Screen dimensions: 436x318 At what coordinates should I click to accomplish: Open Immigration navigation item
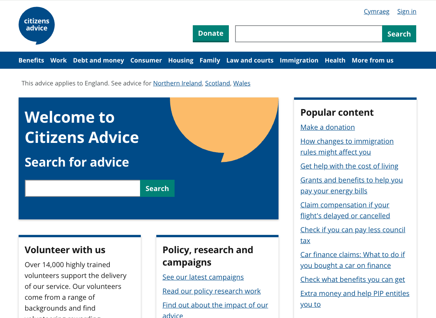(299, 60)
